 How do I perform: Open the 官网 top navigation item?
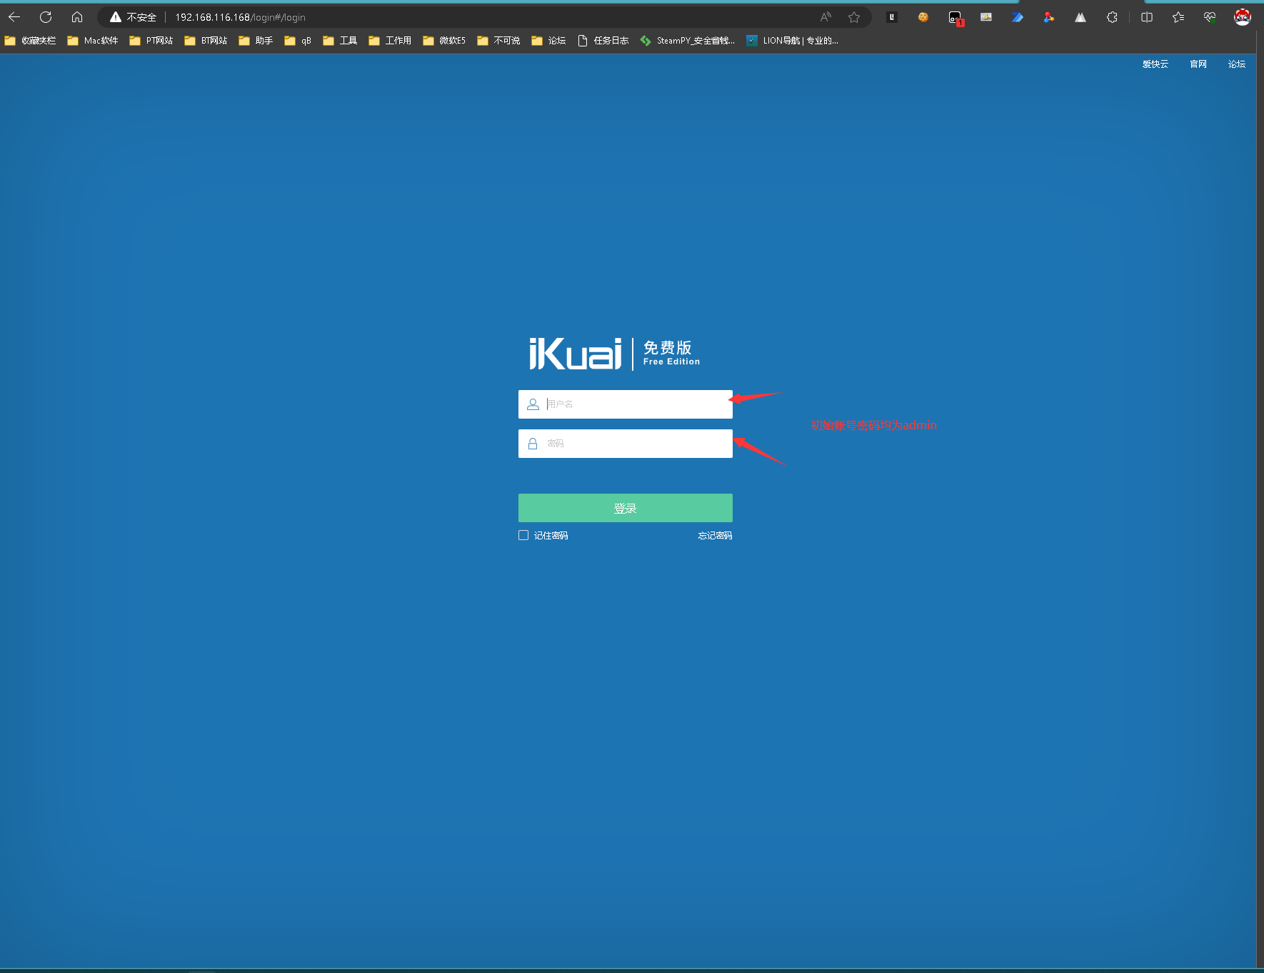pyautogui.click(x=1198, y=64)
